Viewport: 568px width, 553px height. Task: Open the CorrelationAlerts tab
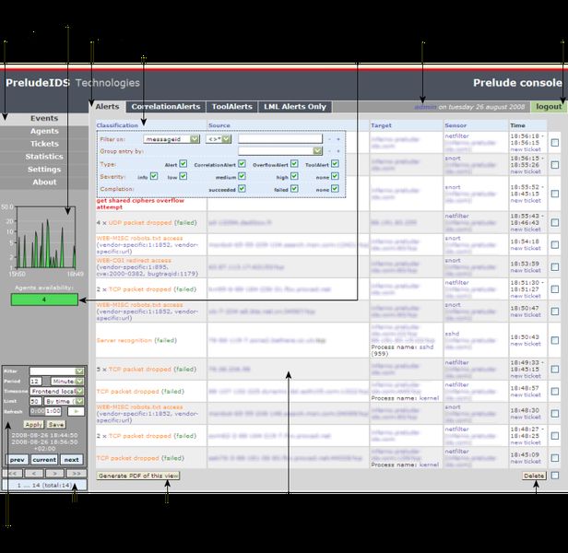(x=166, y=107)
